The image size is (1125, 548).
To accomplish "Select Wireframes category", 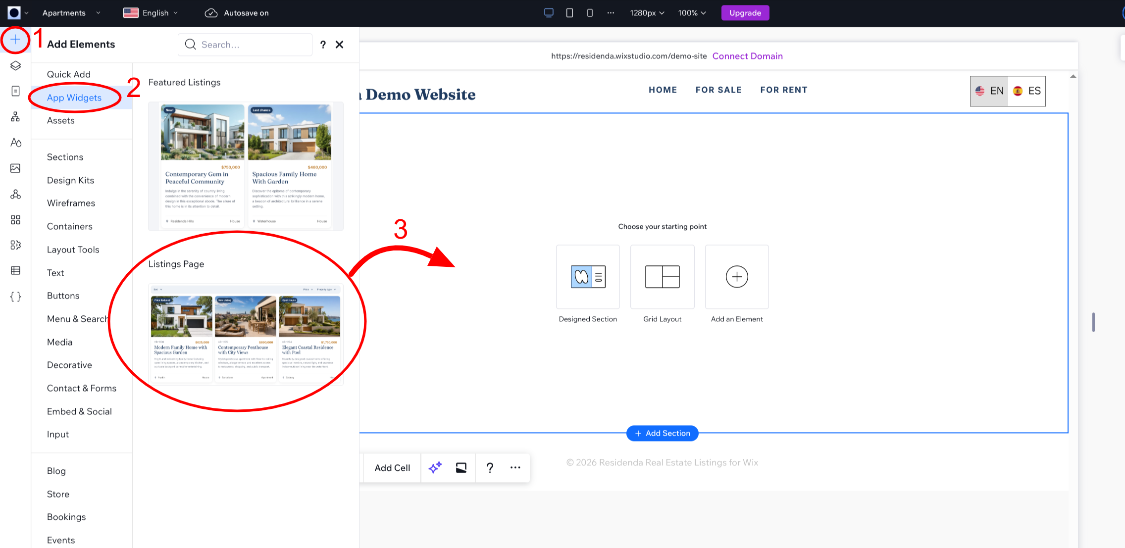I will (x=71, y=203).
